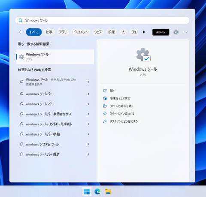The image size is (206, 197).
Task: Click search icon beside windows ツールバー 移動
Action: pyautogui.click(x=21, y=134)
